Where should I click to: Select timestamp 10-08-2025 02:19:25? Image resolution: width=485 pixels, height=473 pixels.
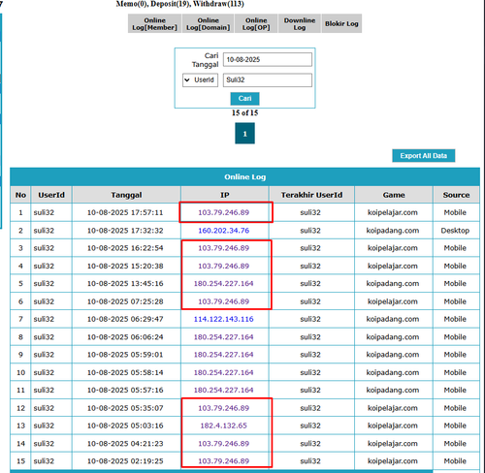125,461
